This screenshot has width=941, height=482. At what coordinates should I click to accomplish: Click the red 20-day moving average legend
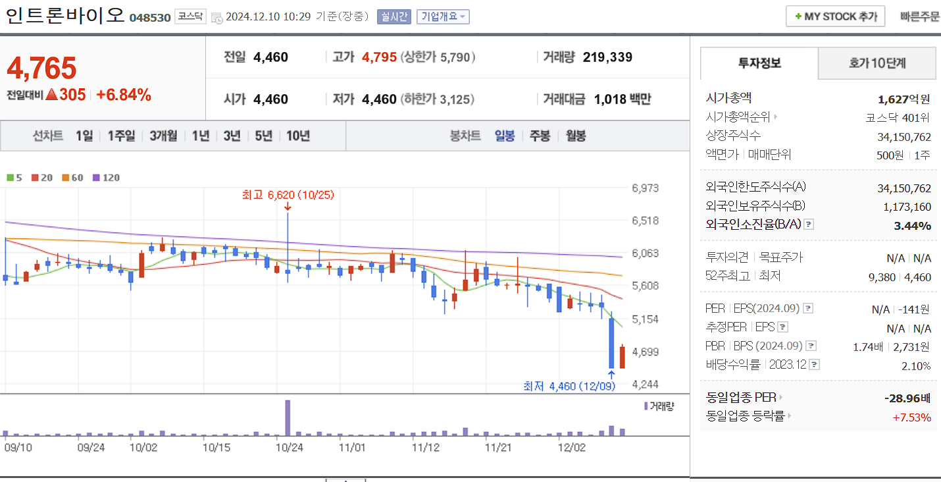[43, 178]
